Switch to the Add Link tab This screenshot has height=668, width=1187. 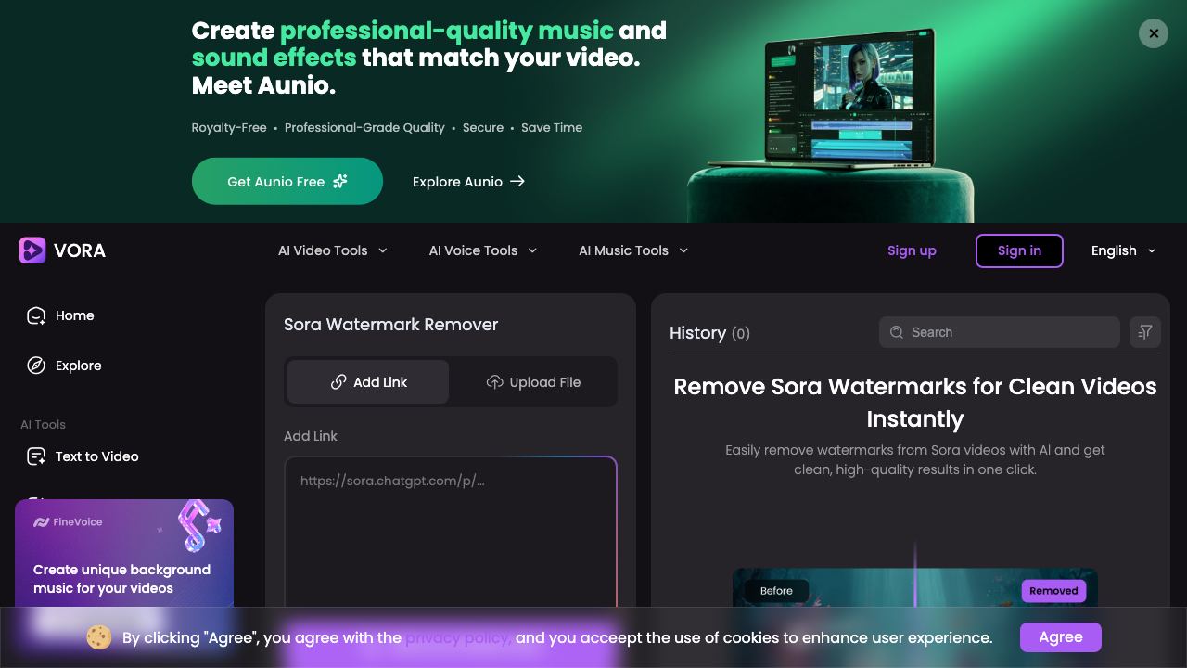368,382
